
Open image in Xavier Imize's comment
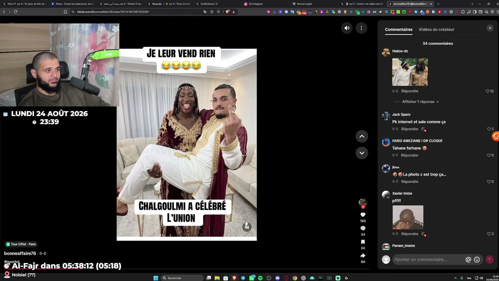click(x=408, y=217)
